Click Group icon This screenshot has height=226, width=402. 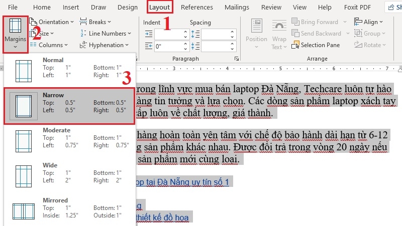(358, 33)
